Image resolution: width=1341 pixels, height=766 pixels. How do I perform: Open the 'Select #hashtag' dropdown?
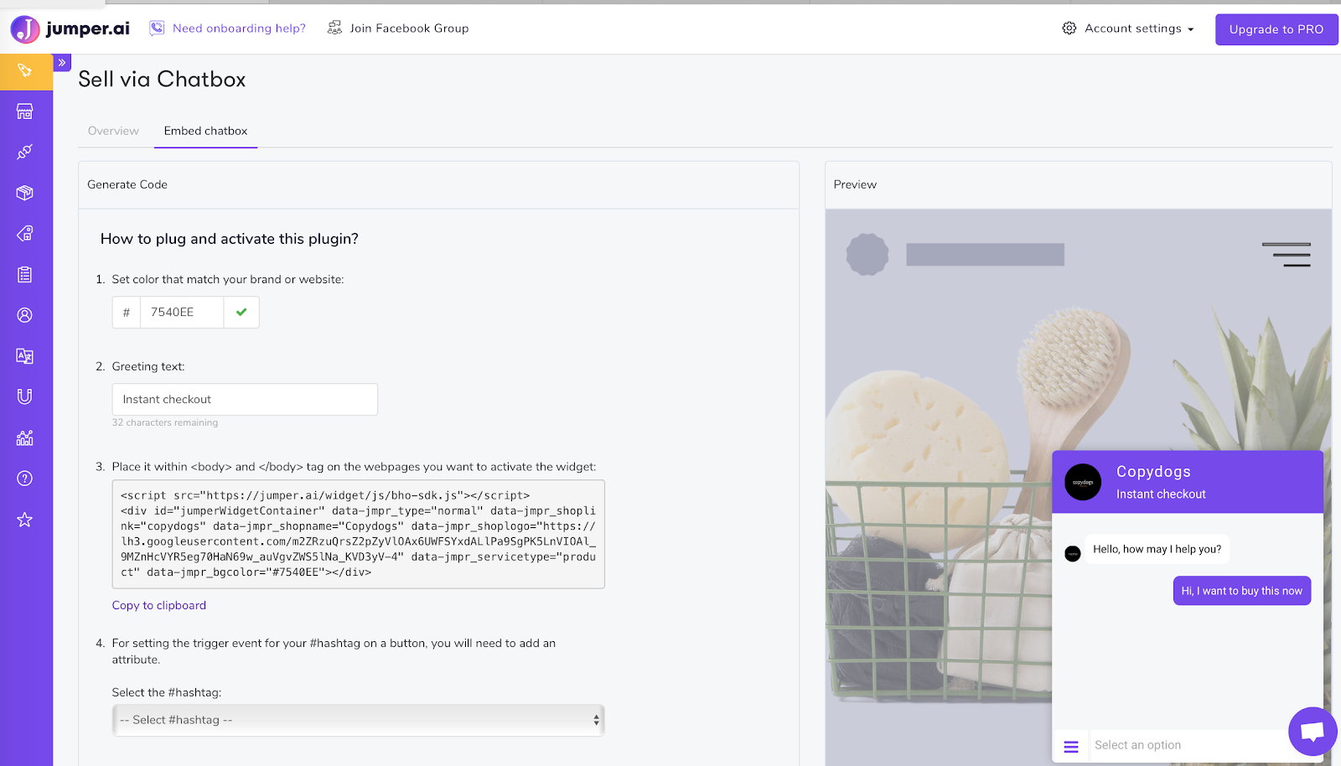(359, 720)
